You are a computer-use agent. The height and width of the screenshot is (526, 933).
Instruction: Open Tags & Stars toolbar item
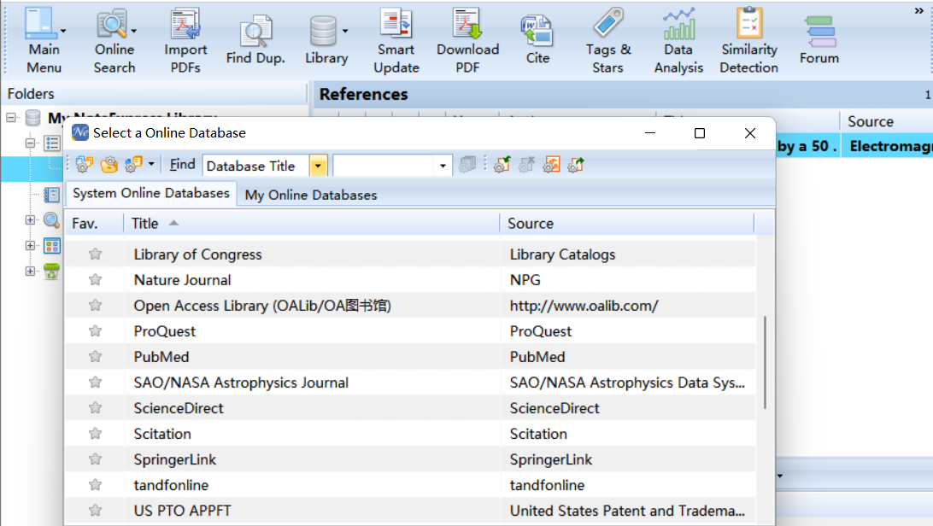point(607,40)
